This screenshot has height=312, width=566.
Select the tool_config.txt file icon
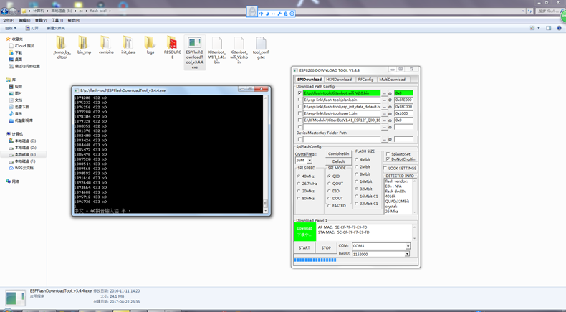pyautogui.click(x=261, y=44)
